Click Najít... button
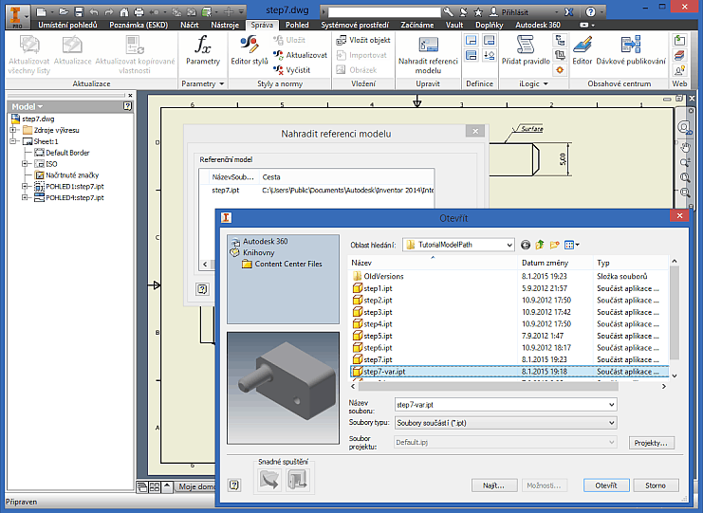Image resolution: width=703 pixels, height=513 pixels. pos(493,486)
